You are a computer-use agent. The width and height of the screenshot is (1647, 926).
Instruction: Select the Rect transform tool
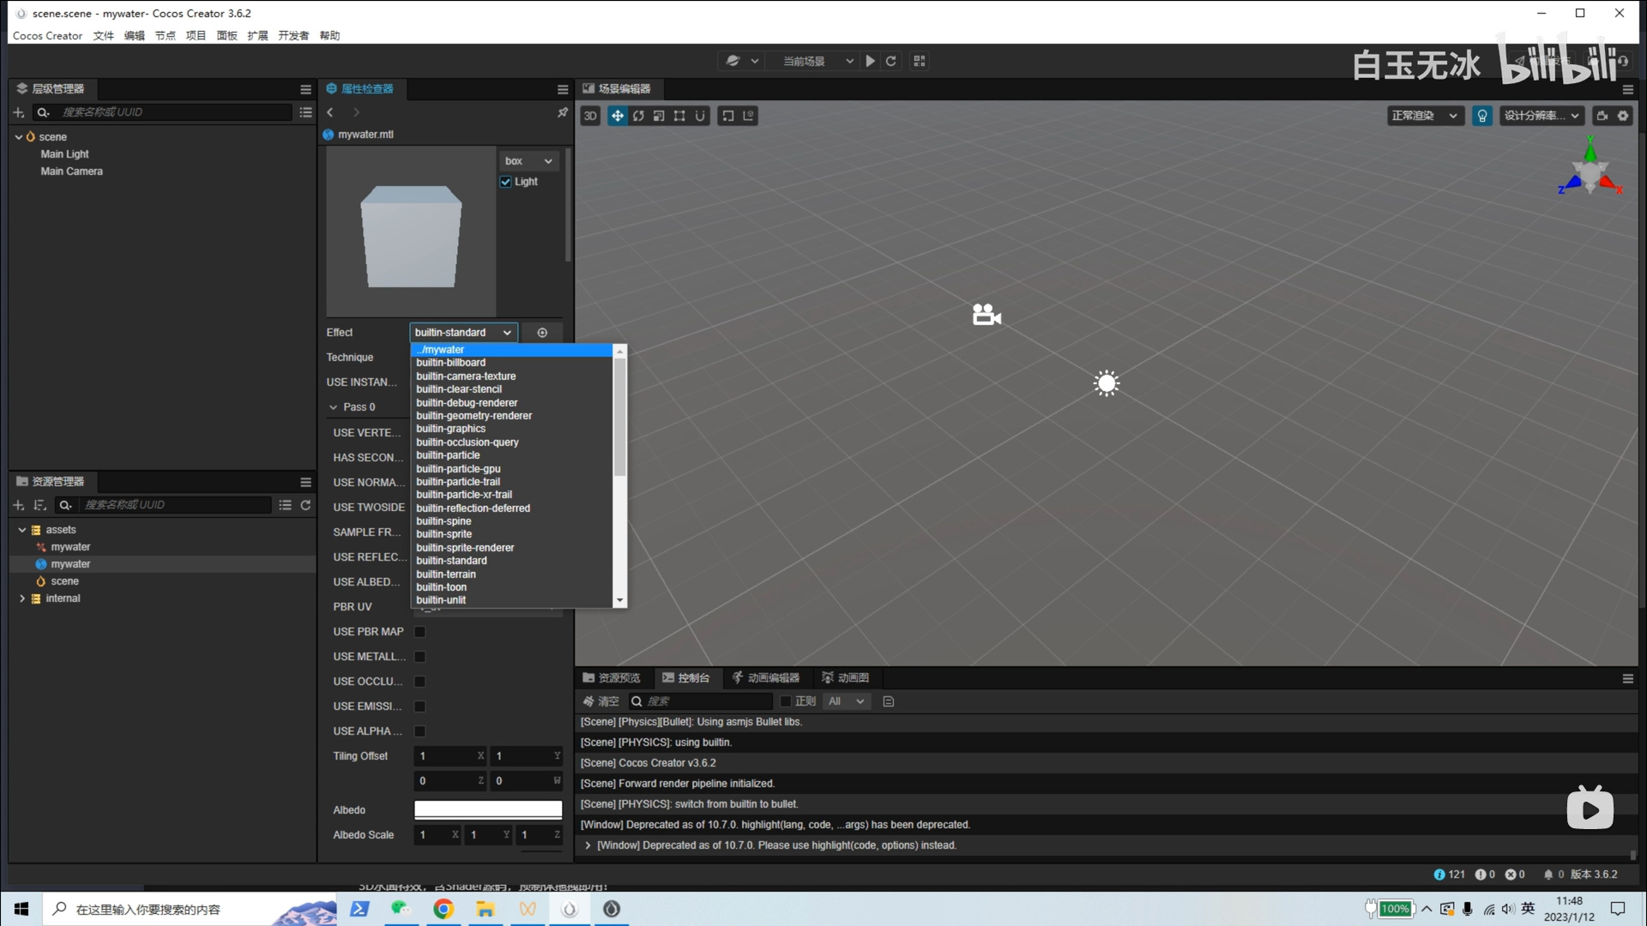point(679,116)
